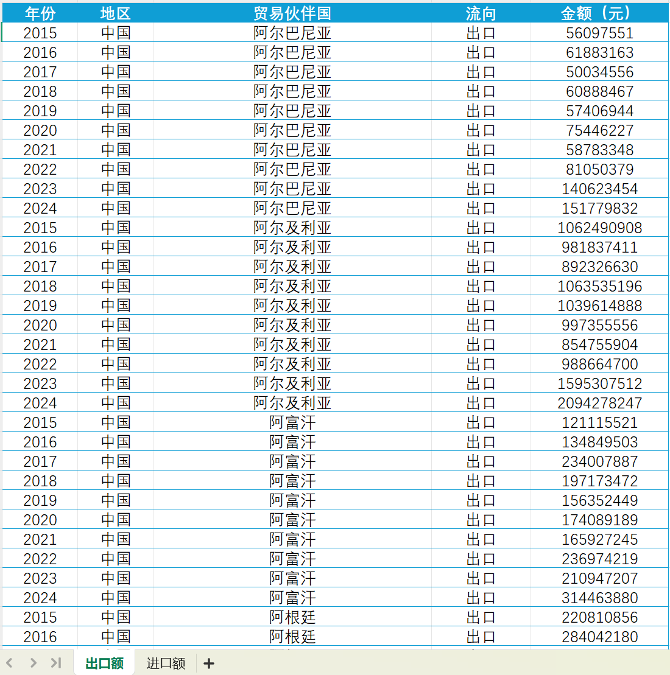670x675 pixels.
Task: Jump to the last sheet arrow
Action: point(56,663)
